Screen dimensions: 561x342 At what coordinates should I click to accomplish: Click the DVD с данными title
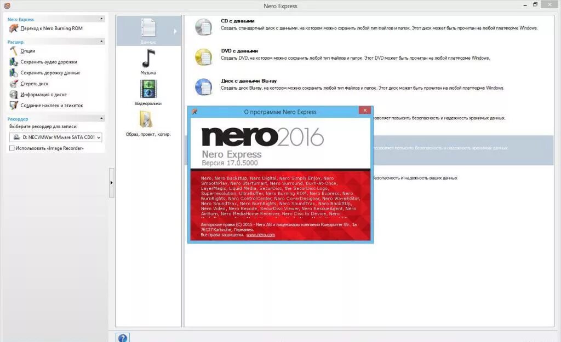[x=239, y=51]
